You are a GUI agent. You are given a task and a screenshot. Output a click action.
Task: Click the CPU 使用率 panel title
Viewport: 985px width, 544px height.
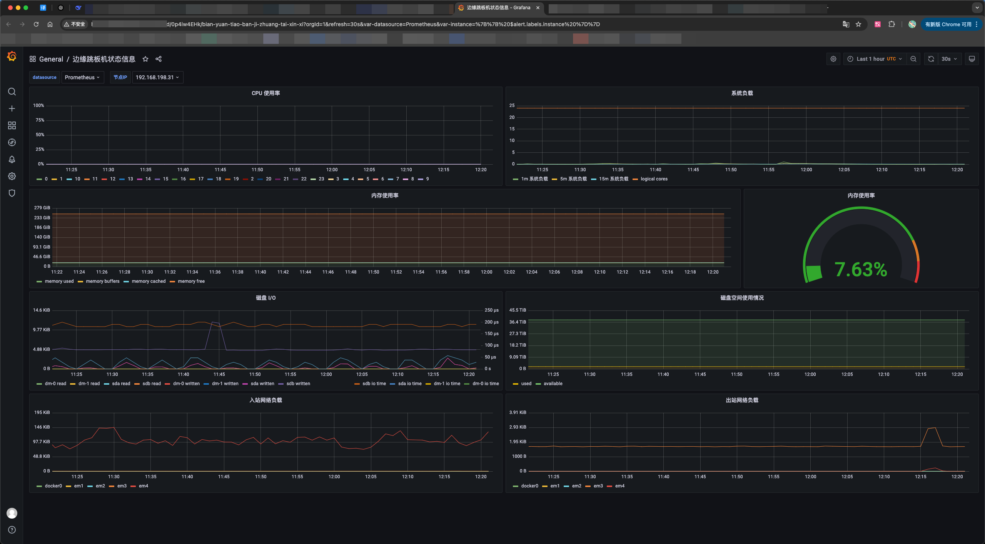[x=265, y=93]
